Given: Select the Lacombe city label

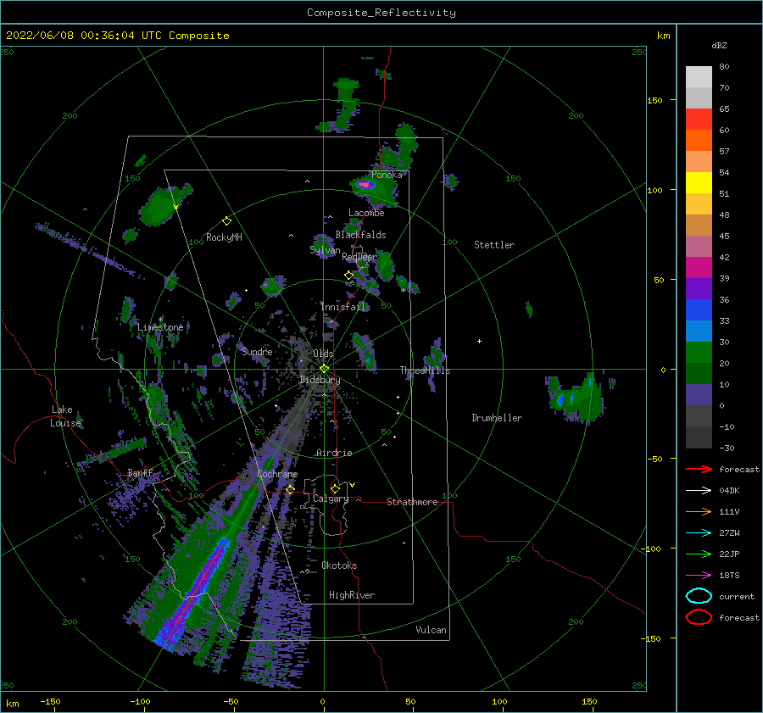Looking at the screenshot, I should [366, 213].
